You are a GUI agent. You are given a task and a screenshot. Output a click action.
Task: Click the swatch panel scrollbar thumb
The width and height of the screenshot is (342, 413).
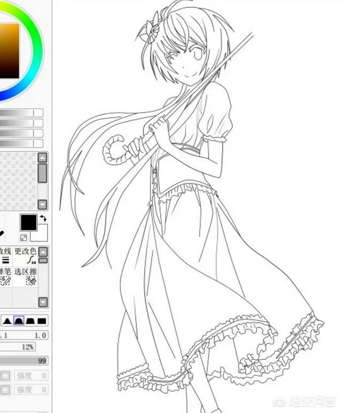pyautogui.click(x=42, y=173)
